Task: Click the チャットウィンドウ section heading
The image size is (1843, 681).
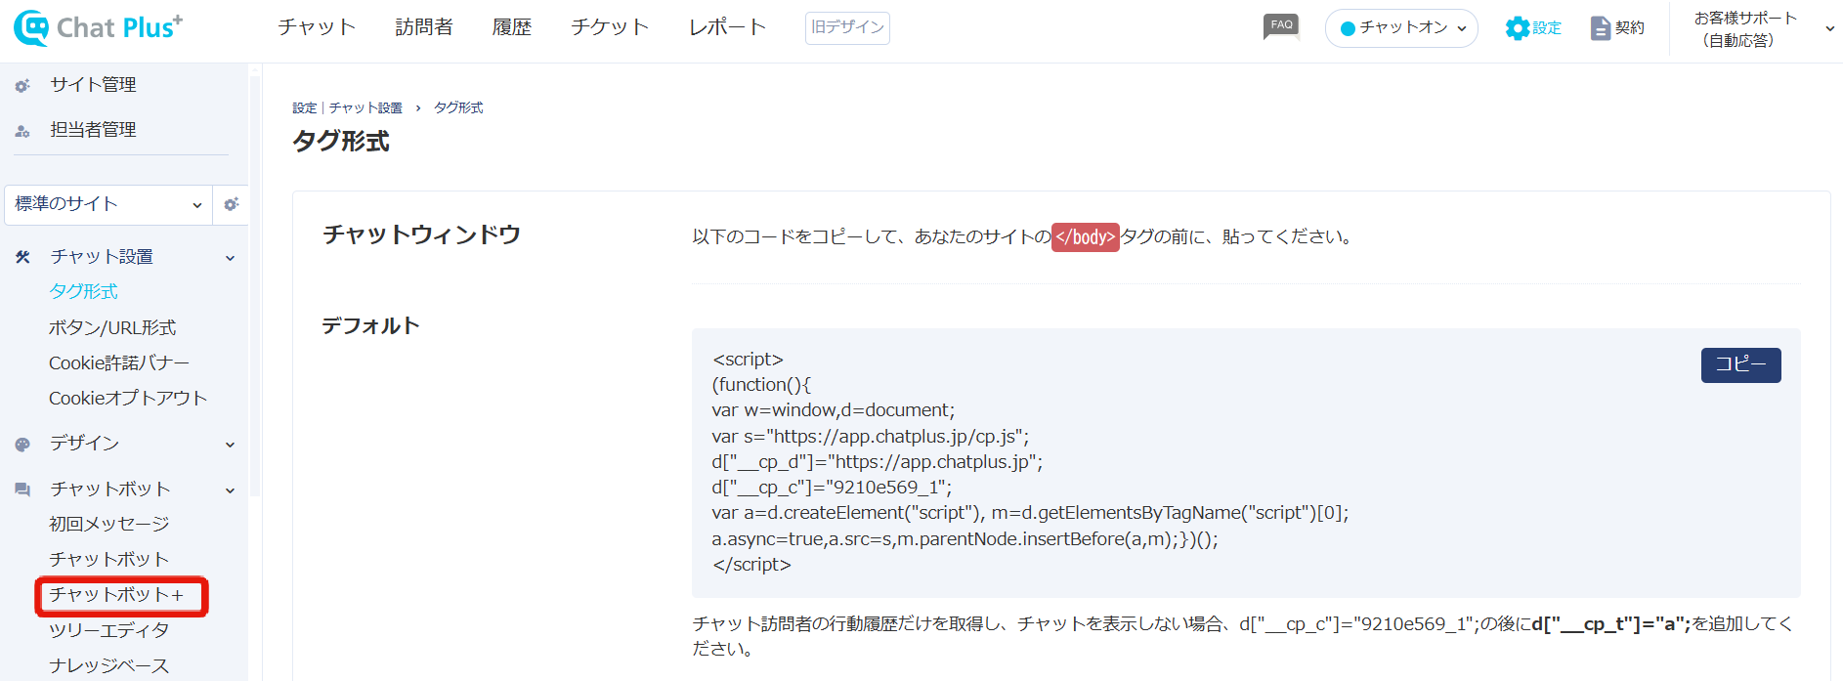Action: click(421, 234)
